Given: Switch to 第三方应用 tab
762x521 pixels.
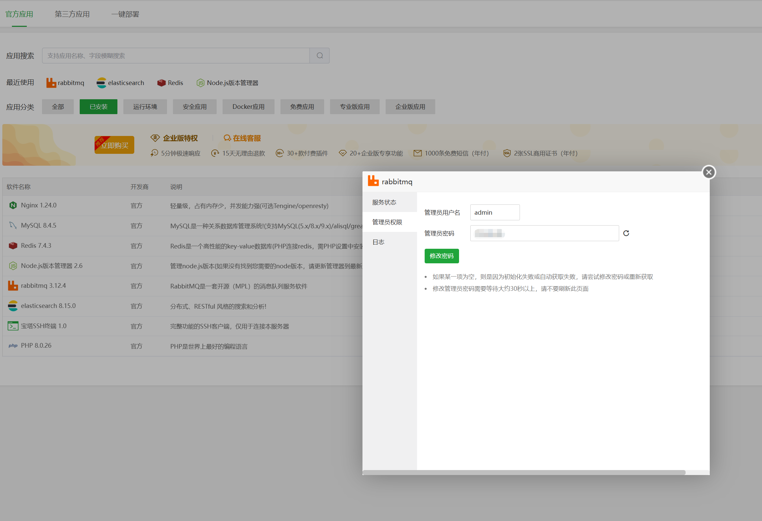Looking at the screenshot, I should point(72,14).
